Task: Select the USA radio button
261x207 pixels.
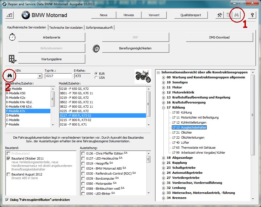Action: tap(97, 78)
